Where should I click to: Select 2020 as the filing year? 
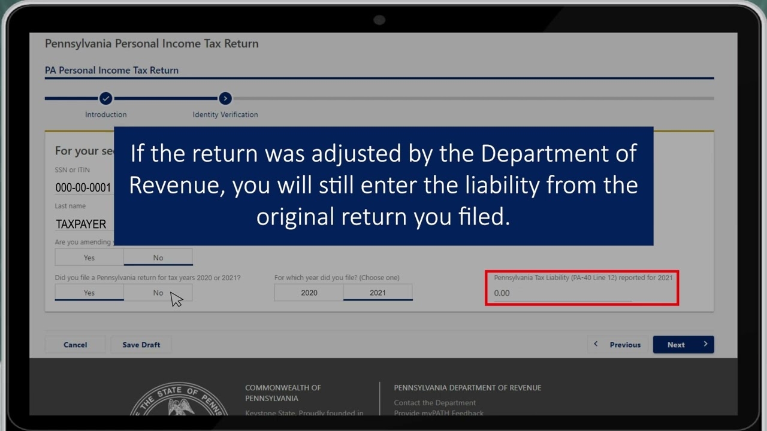pyautogui.click(x=309, y=293)
